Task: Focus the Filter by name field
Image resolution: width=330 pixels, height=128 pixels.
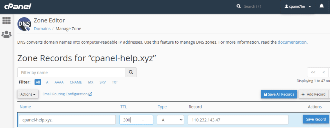Action: pyautogui.click(x=71, y=73)
